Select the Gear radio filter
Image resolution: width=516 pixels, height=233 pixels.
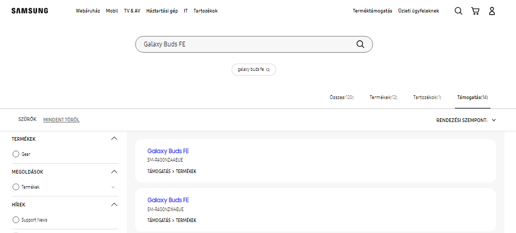pos(16,154)
